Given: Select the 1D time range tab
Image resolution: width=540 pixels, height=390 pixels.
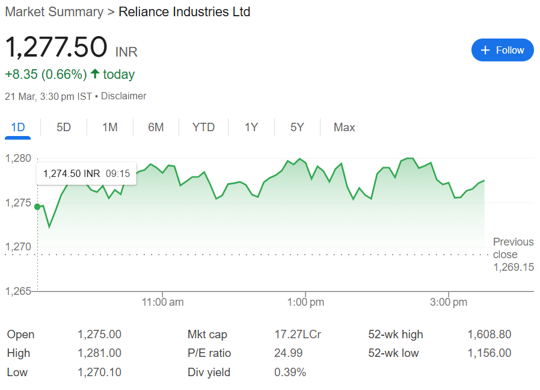Looking at the screenshot, I should coord(18,127).
